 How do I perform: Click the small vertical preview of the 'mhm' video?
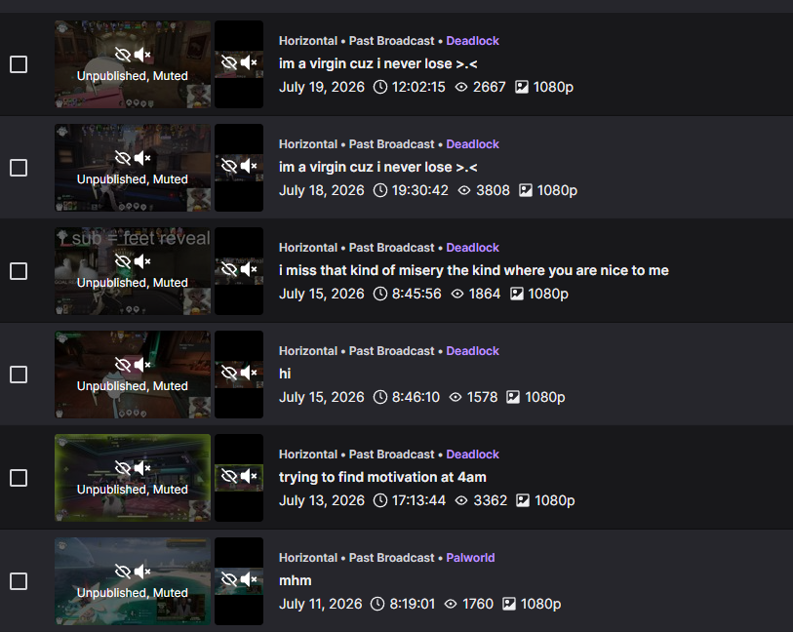tap(239, 581)
